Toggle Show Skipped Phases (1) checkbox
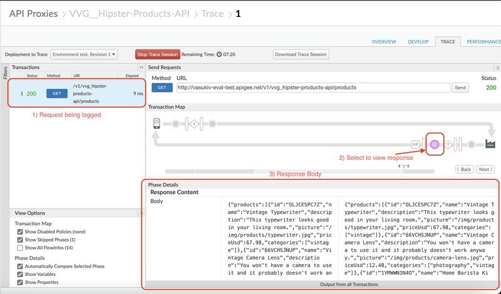The height and width of the screenshot is (294, 501). [x=20, y=240]
